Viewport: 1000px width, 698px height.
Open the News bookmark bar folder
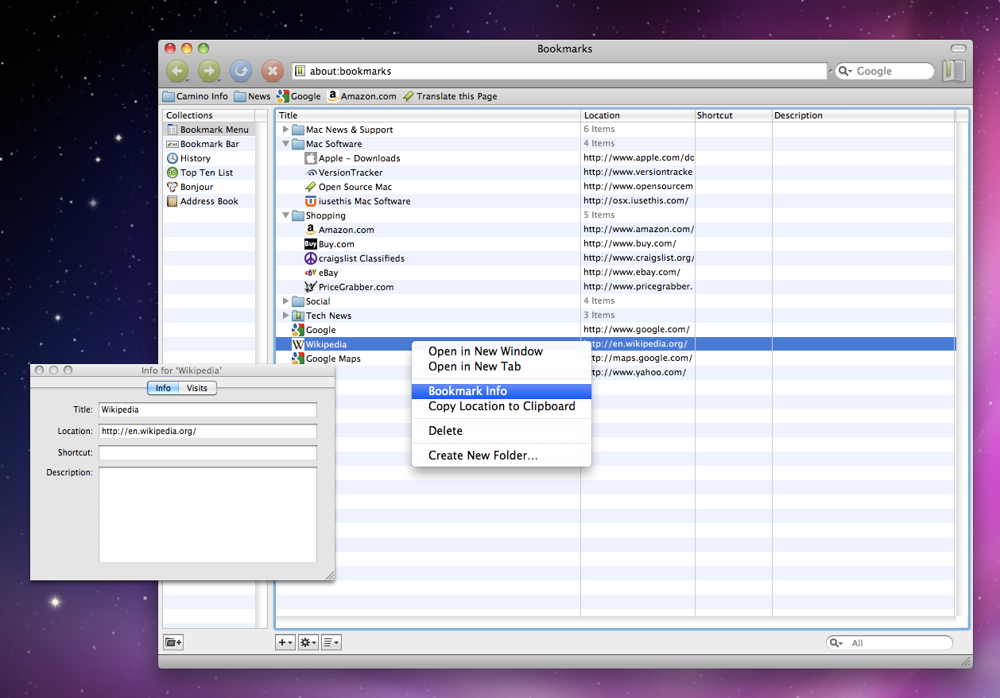[x=253, y=96]
